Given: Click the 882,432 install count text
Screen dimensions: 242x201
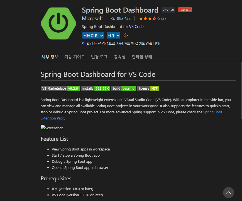Looking at the screenshot, I should [124, 19].
